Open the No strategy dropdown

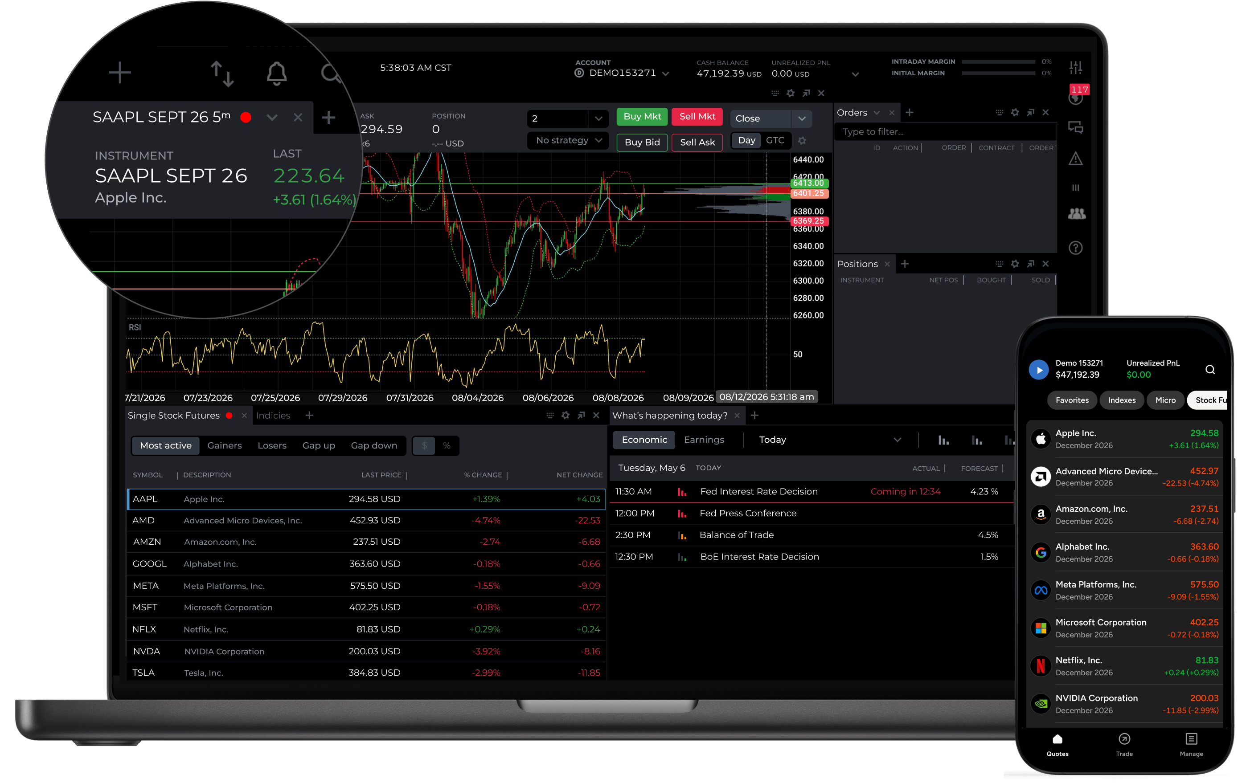coord(568,141)
